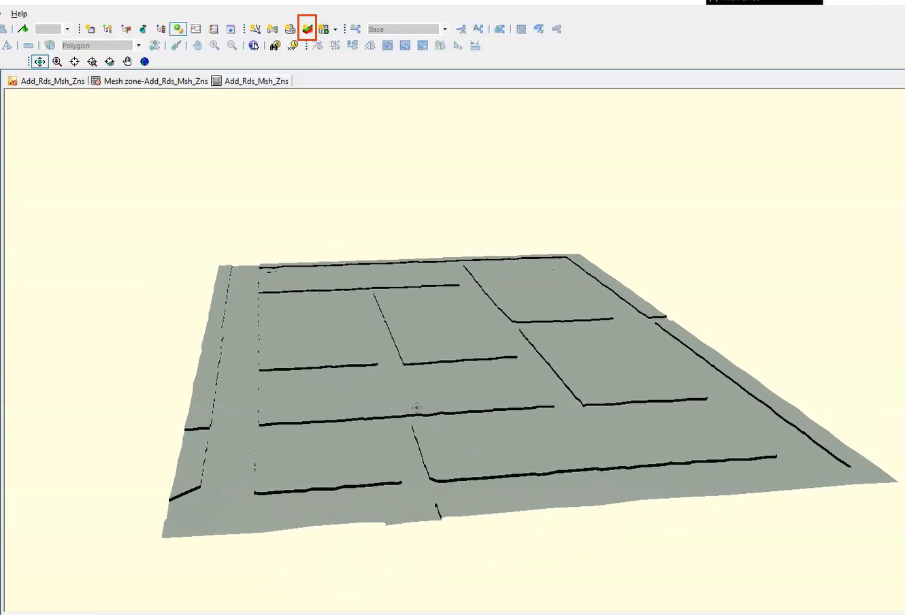Click the greyed cursor plus icon
This screenshot has height=615, width=905.
458,45
